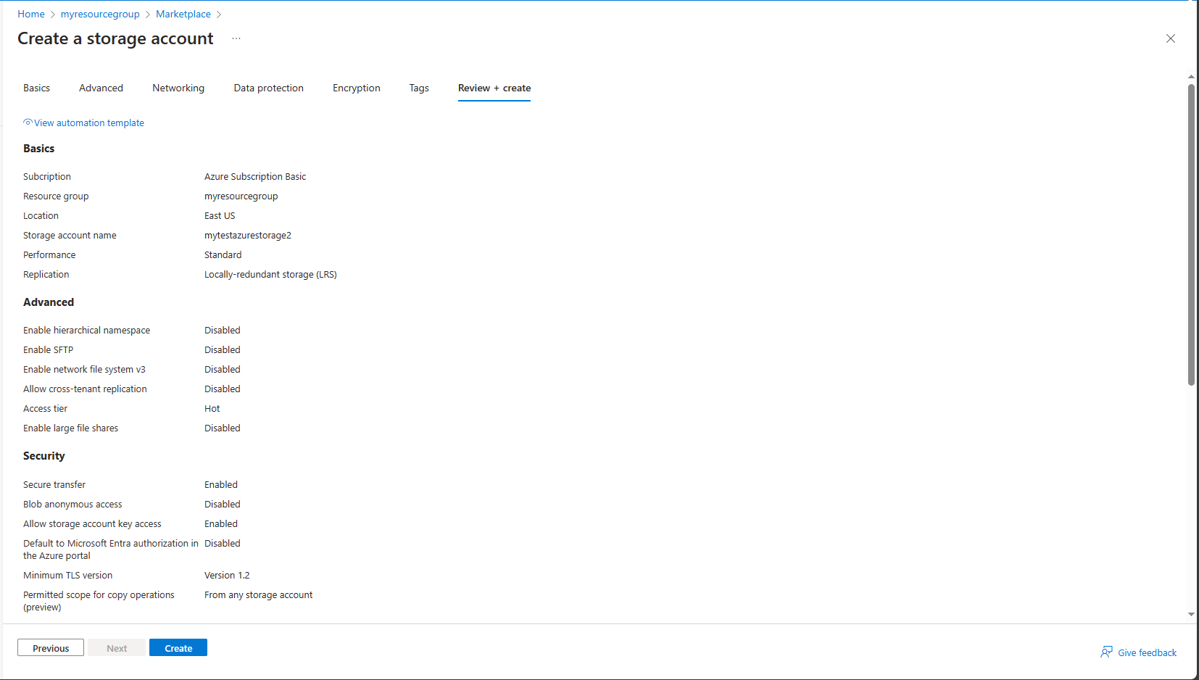Open the View automation template link
The height and width of the screenshot is (680, 1199).
[x=88, y=123]
